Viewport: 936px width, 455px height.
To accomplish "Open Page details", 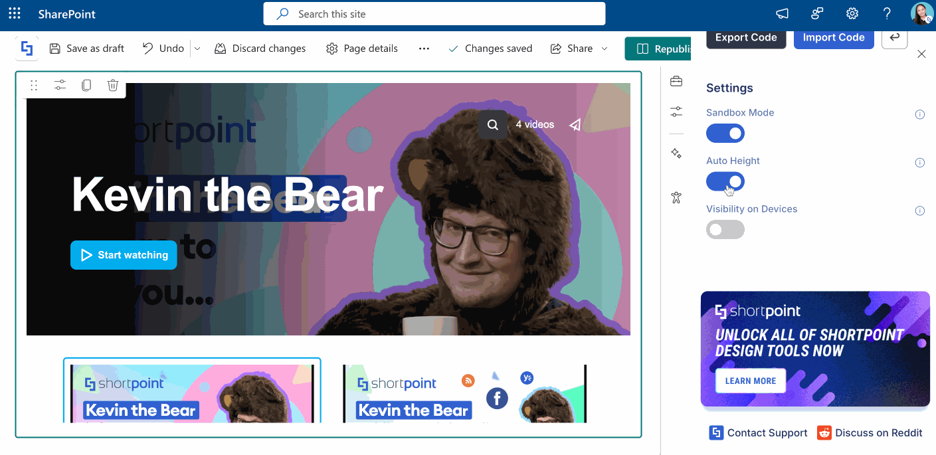I will tap(362, 48).
